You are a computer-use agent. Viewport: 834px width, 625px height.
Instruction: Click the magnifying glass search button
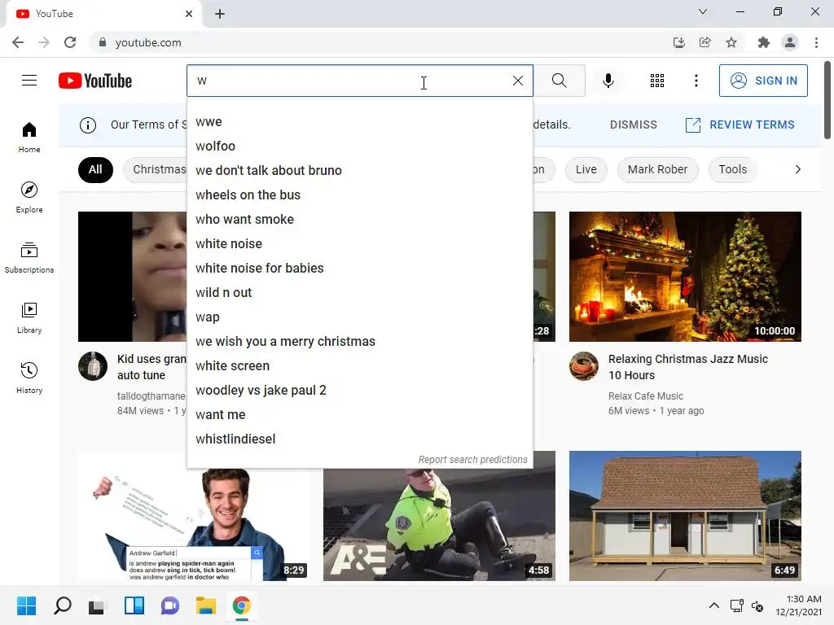pyautogui.click(x=559, y=81)
